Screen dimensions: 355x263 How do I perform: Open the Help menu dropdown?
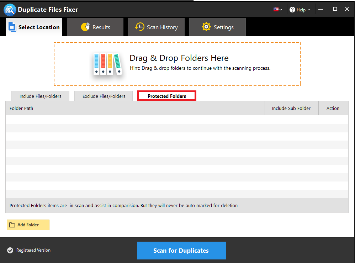300,10
